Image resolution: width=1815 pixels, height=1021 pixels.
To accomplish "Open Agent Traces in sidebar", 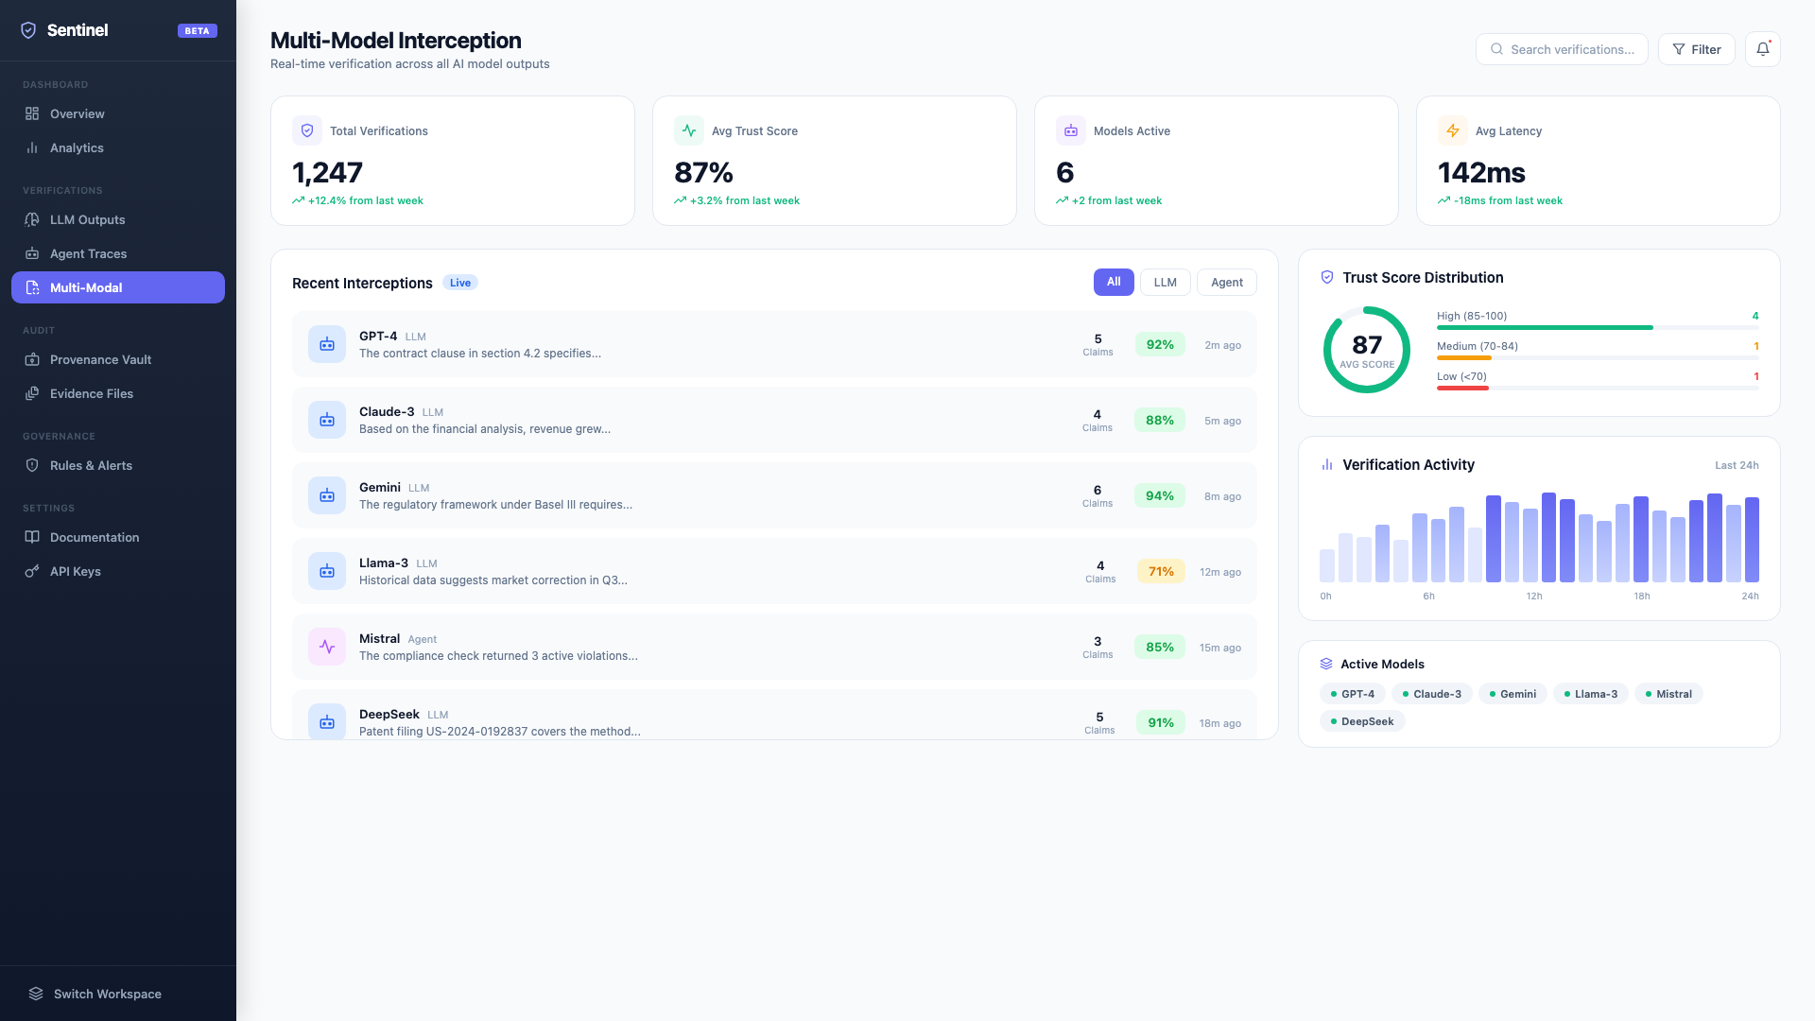I will click(x=88, y=253).
